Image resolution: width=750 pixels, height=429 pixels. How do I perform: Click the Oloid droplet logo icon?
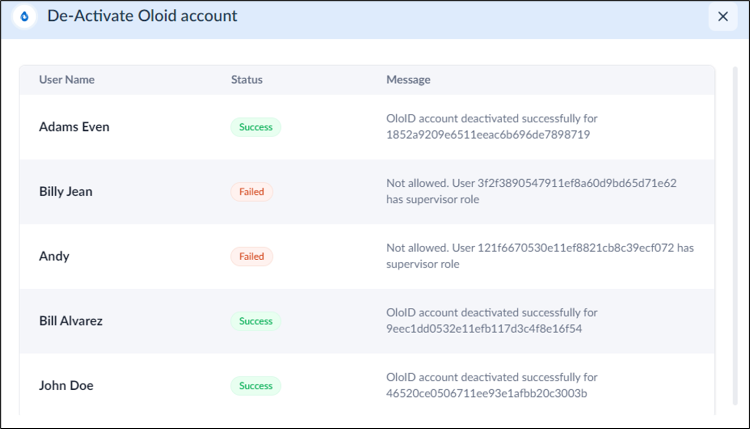point(24,17)
